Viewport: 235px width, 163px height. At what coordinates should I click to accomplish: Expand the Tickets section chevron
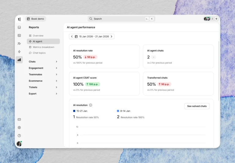click(57, 87)
